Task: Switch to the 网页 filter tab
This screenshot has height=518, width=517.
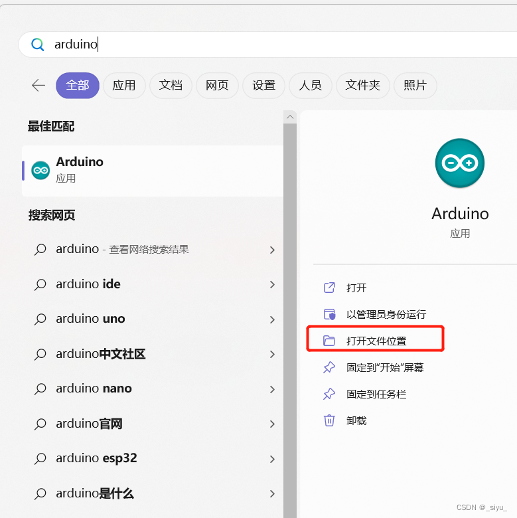Action: [x=217, y=86]
